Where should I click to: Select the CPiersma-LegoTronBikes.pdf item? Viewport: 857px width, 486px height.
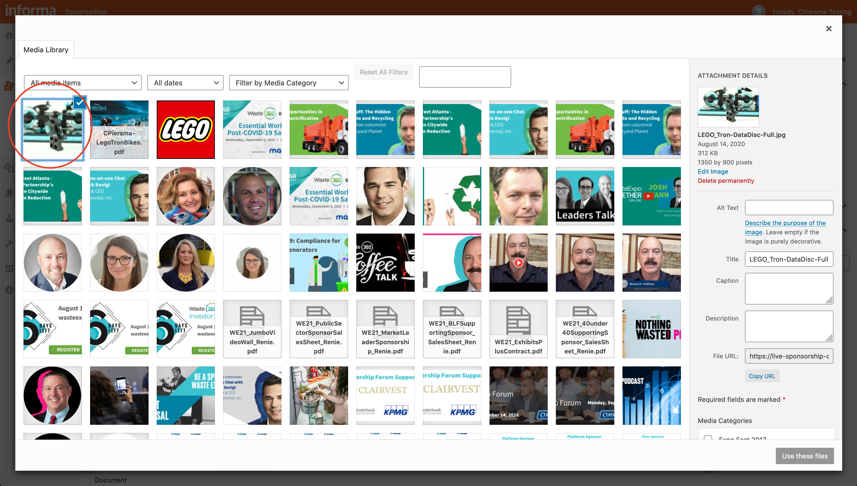(119, 130)
